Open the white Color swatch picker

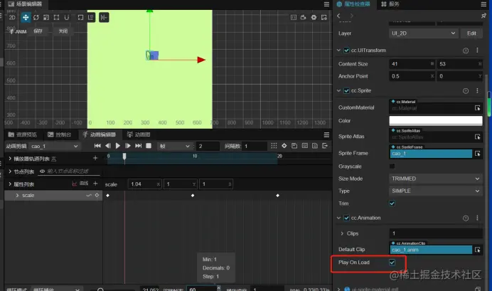click(x=436, y=120)
